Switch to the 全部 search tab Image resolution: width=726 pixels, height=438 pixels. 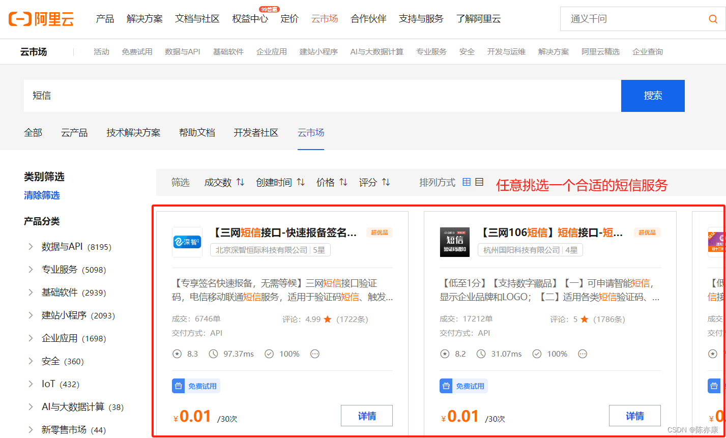pos(33,133)
